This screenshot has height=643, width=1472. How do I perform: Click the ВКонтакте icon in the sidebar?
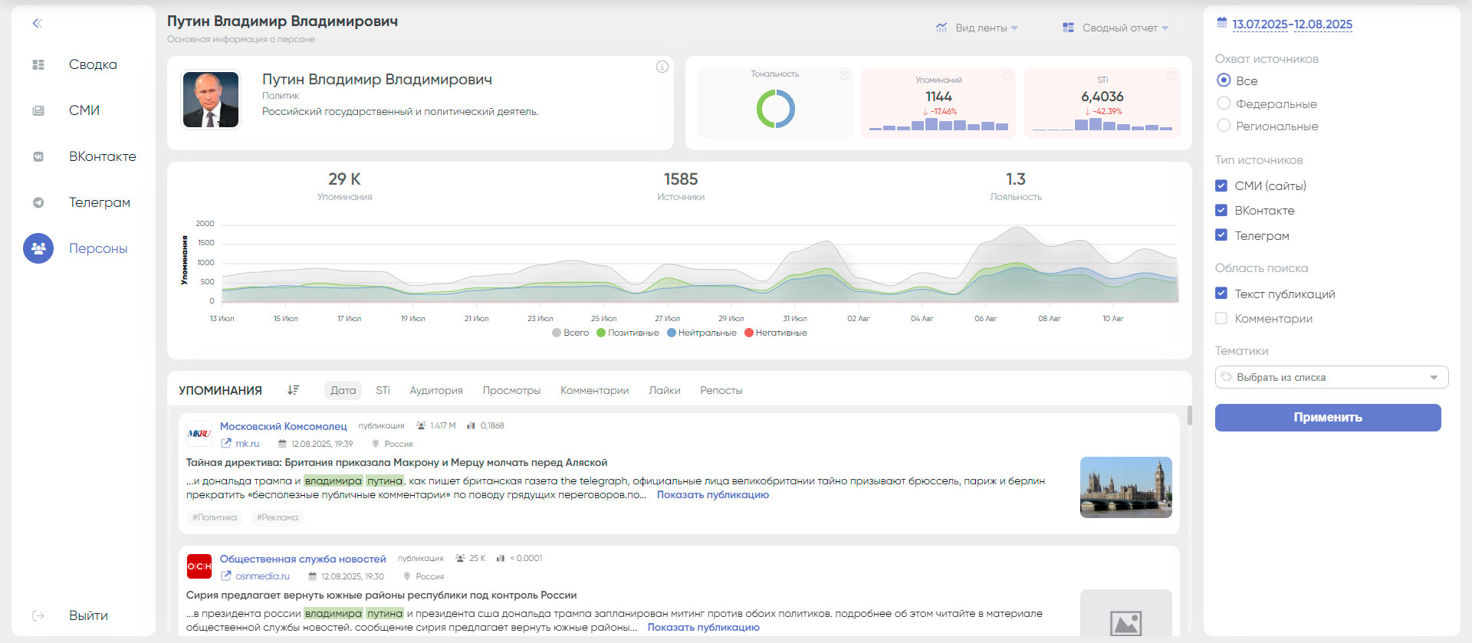(x=38, y=157)
